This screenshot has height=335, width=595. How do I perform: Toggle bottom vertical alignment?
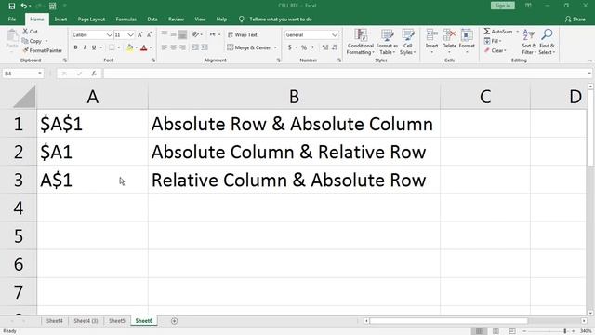click(x=182, y=35)
